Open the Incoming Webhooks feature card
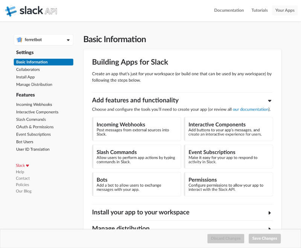 137,129
